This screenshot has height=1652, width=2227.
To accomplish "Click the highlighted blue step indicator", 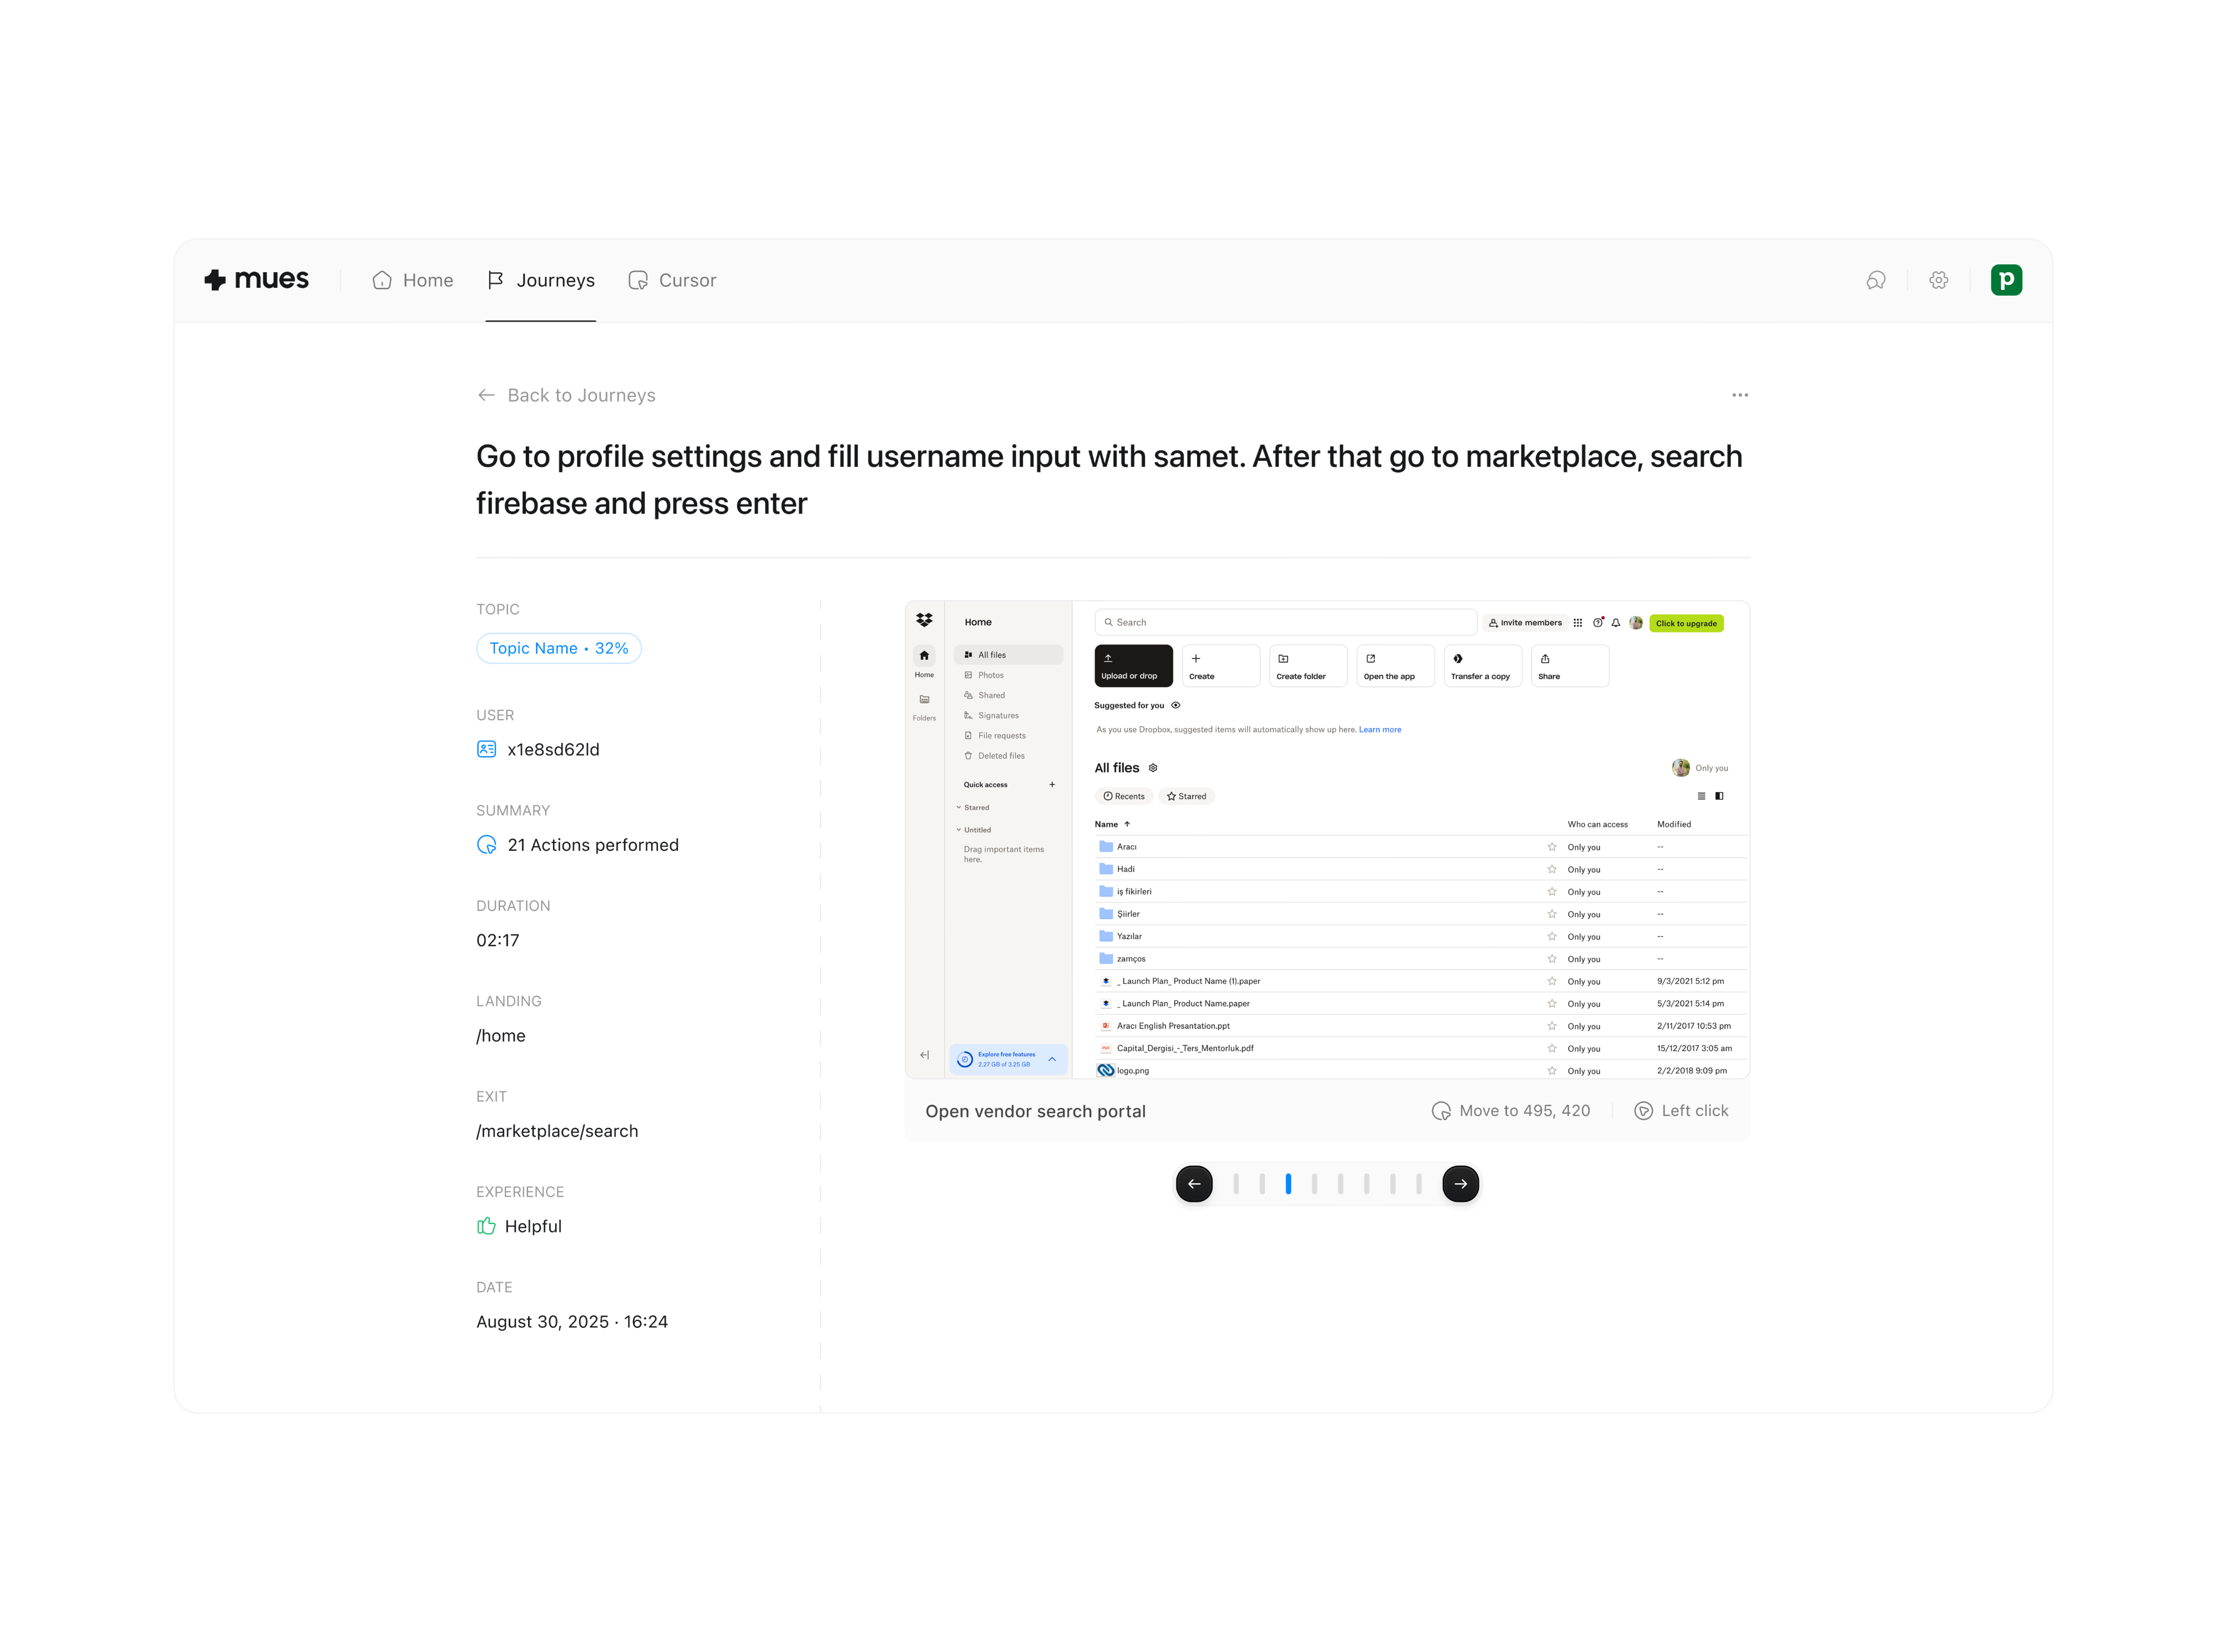I will tap(1287, 1184).
